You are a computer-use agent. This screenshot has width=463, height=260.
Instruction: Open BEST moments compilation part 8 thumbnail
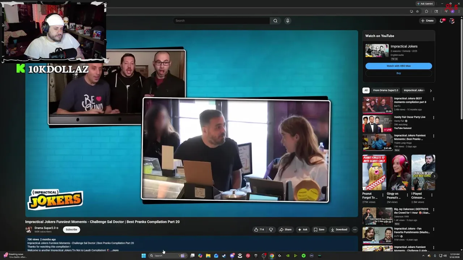coord(377,105)
